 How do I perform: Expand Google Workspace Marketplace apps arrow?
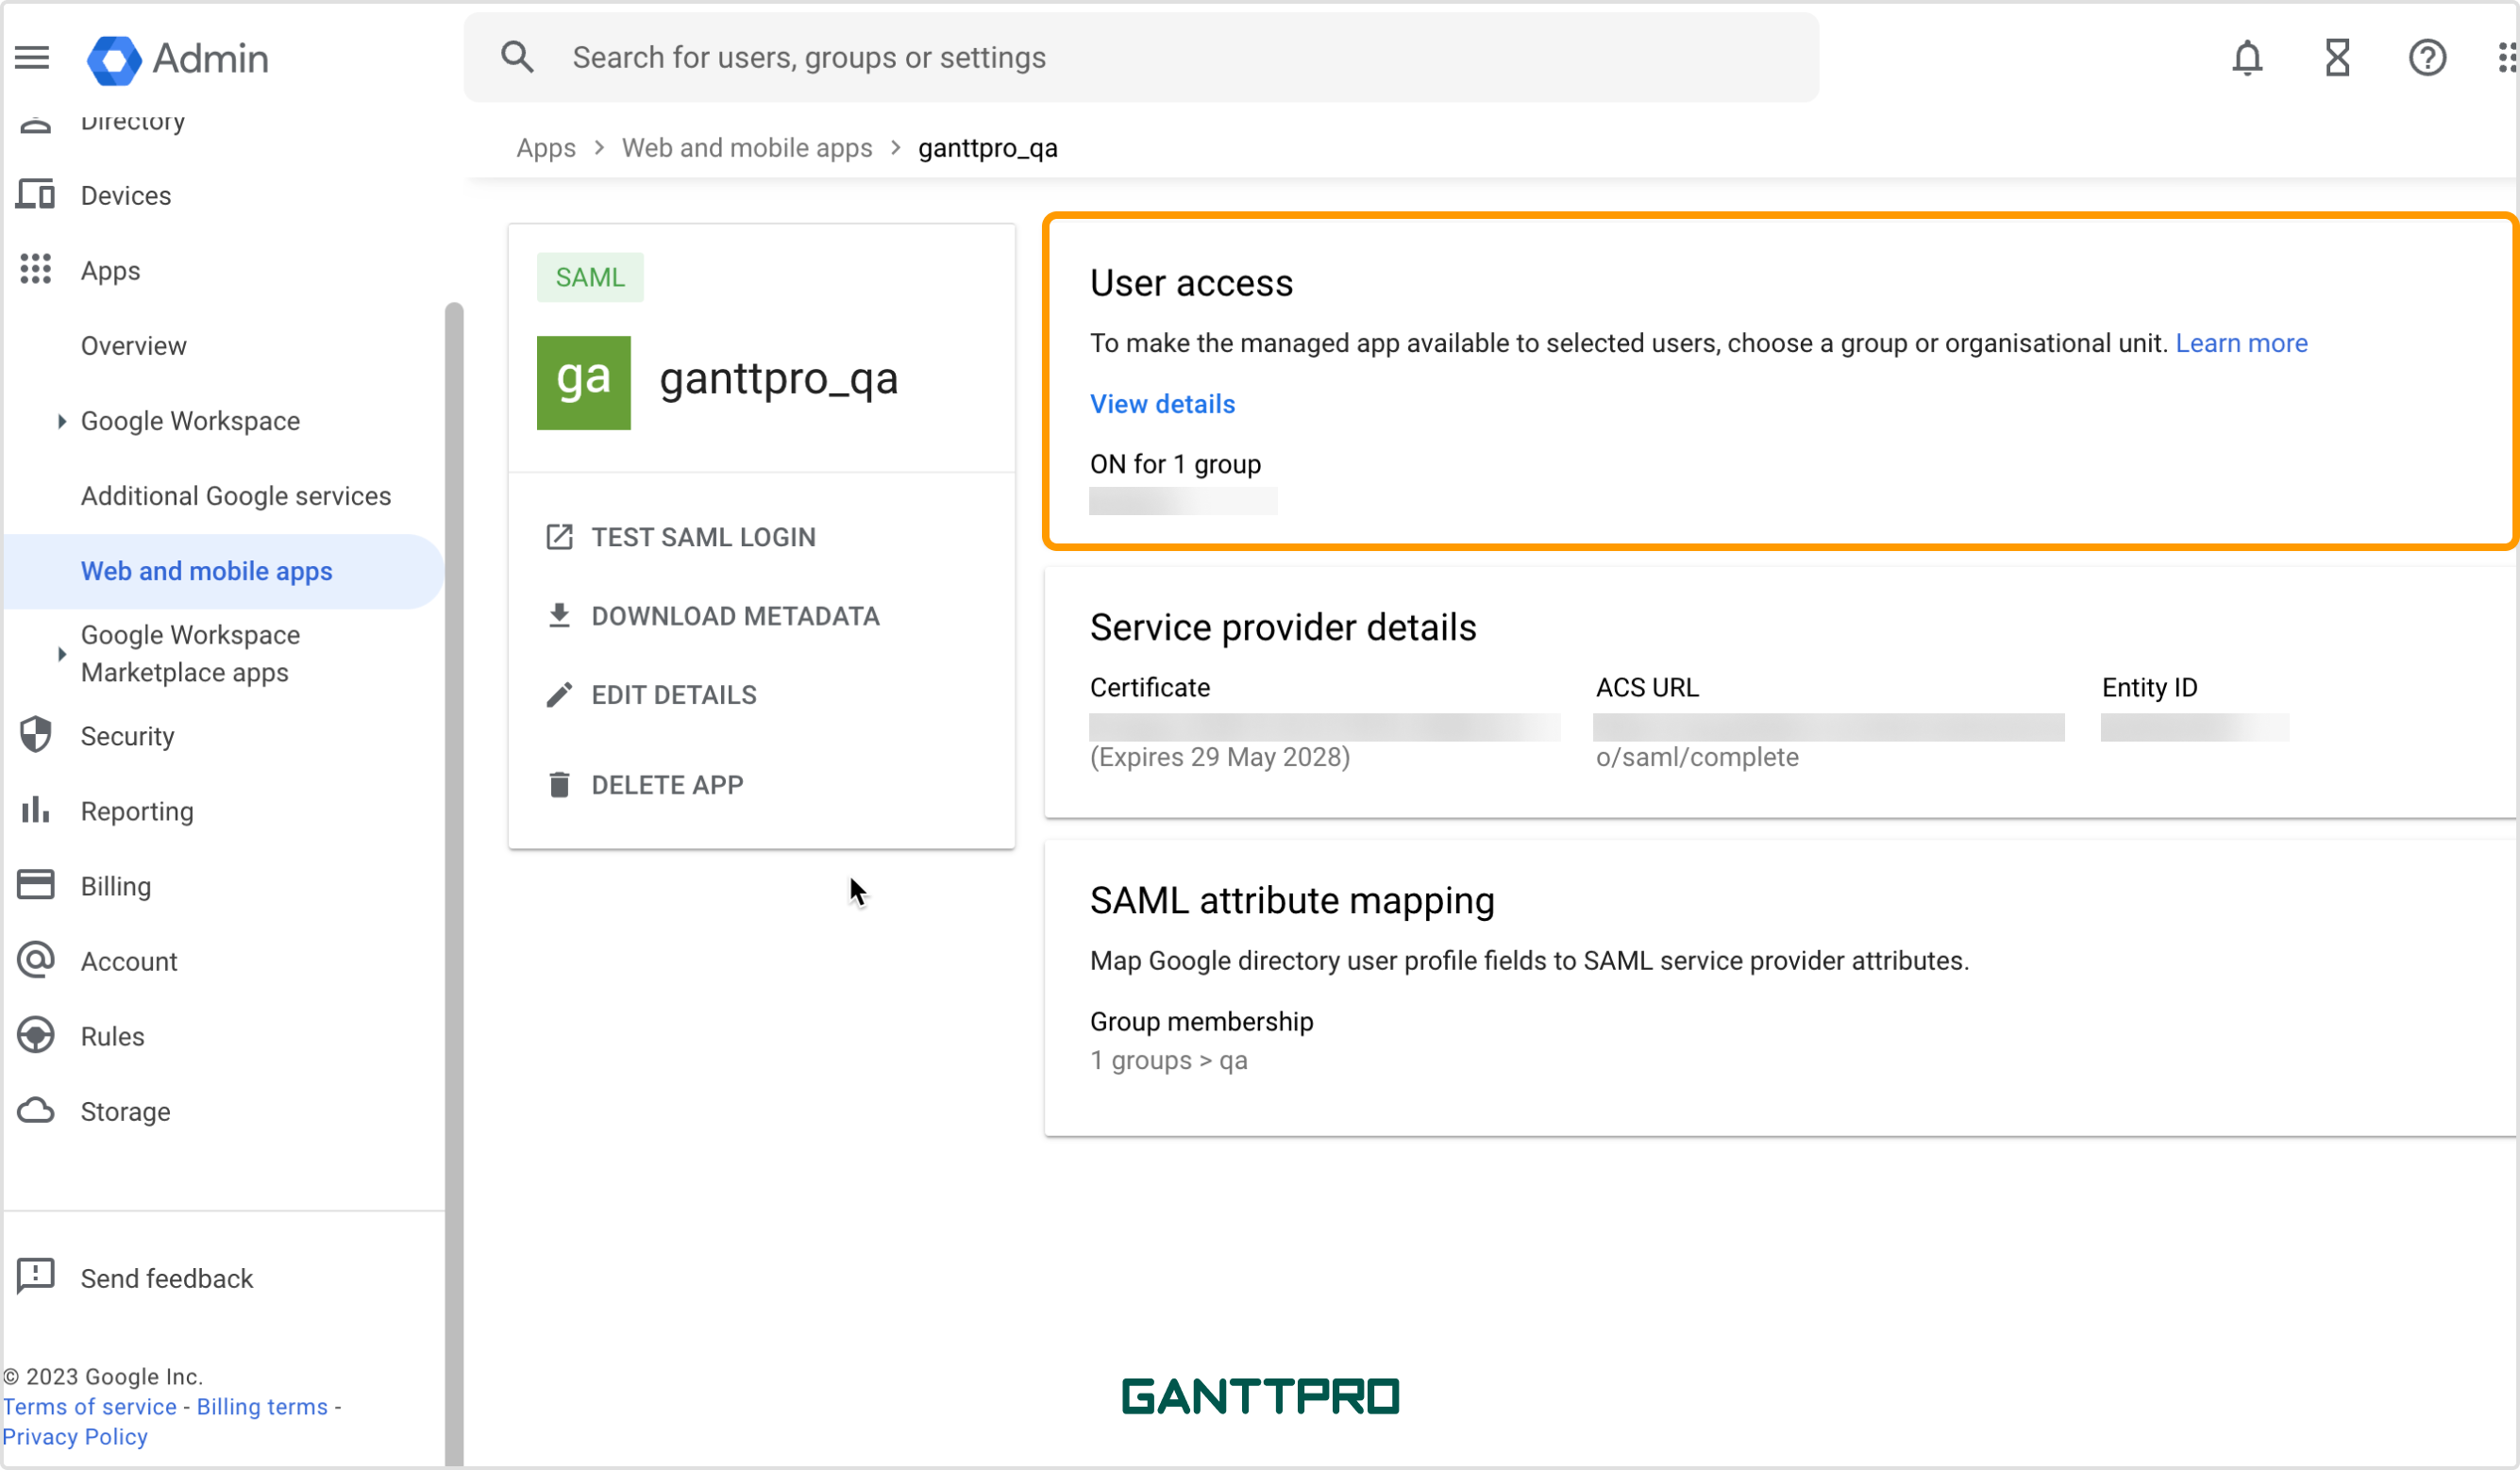(x=61, y=654)
